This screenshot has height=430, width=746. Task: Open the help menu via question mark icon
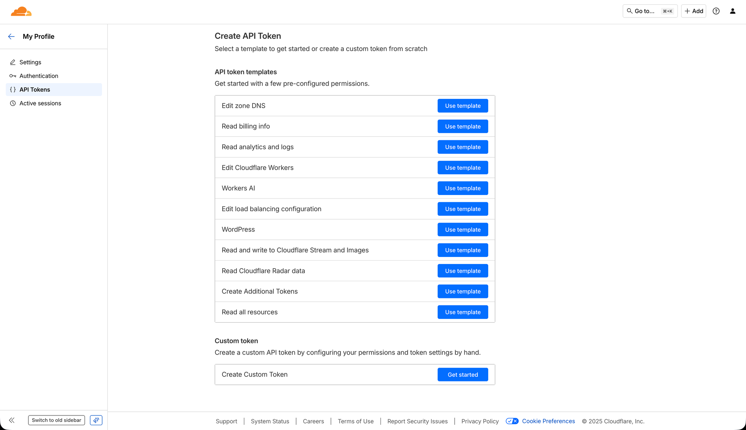coord(716,11)
